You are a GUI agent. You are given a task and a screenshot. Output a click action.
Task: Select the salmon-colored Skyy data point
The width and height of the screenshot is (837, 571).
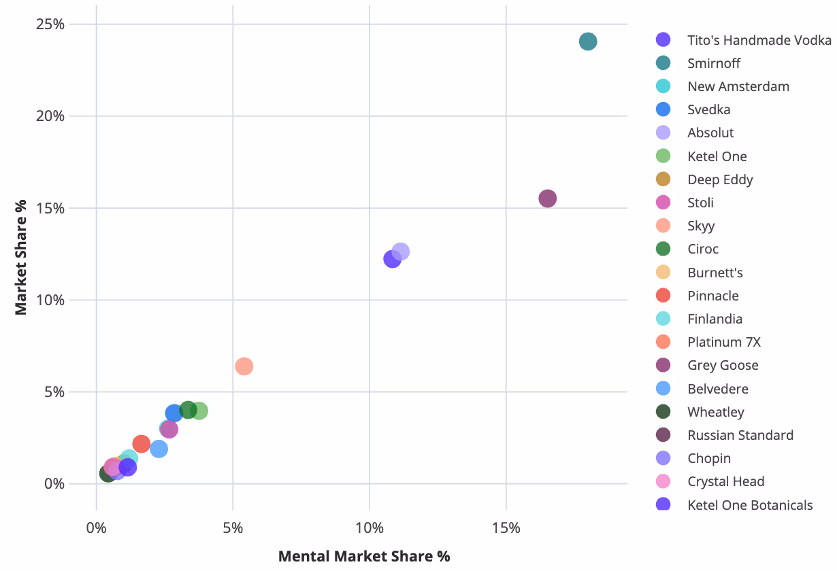pyautogui.click(x=244, y=366)
